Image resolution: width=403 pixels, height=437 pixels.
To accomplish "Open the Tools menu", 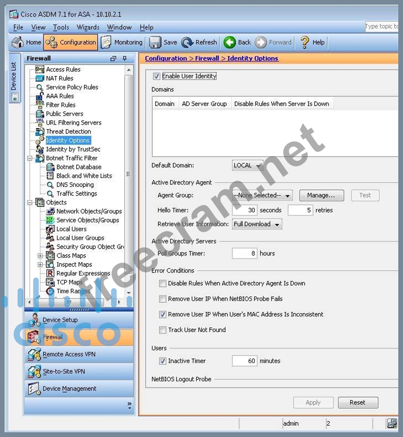I will tap(61, 27).
